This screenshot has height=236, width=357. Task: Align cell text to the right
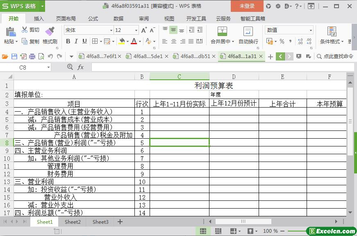tap(182, 41)
